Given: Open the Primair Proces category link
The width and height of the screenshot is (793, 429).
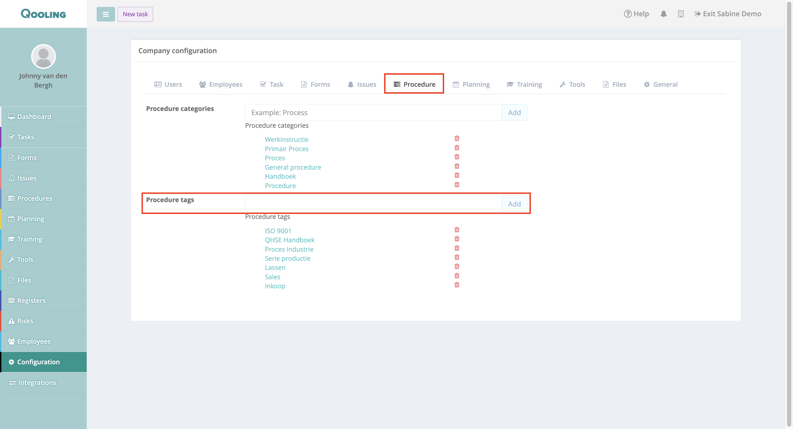Looking at the screenshot, I should click(x=286, y=149).
